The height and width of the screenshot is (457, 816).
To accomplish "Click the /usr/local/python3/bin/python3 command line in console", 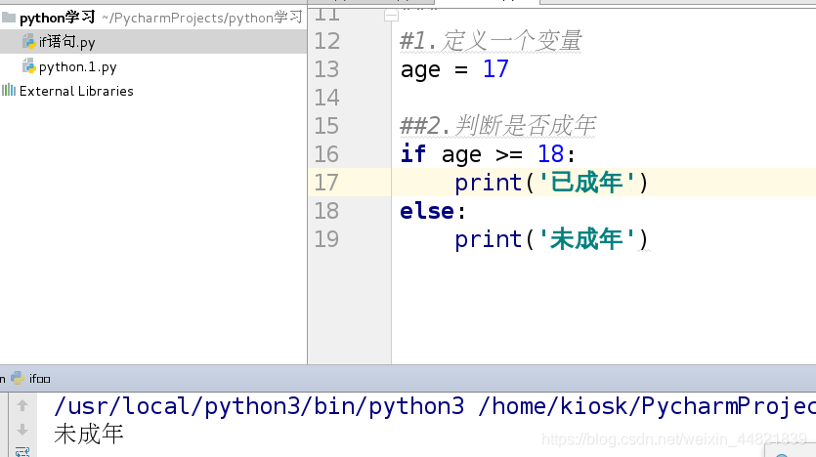I will click(x=435, y=406).
